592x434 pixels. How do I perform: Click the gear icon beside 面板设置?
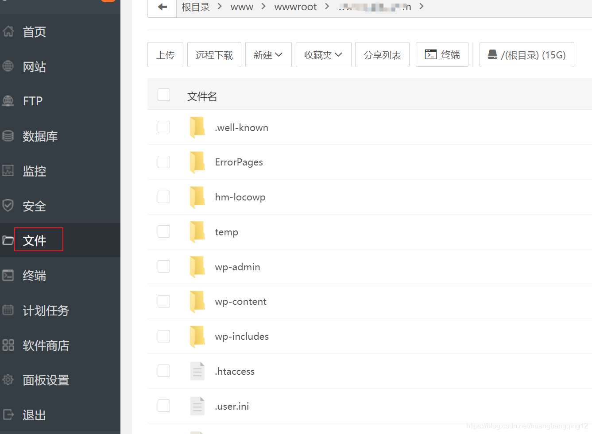[x=8, y=380]
